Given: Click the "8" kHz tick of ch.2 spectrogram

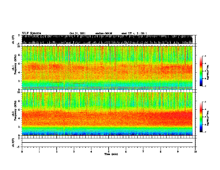Looking at the screenshot, I should 19,101.
